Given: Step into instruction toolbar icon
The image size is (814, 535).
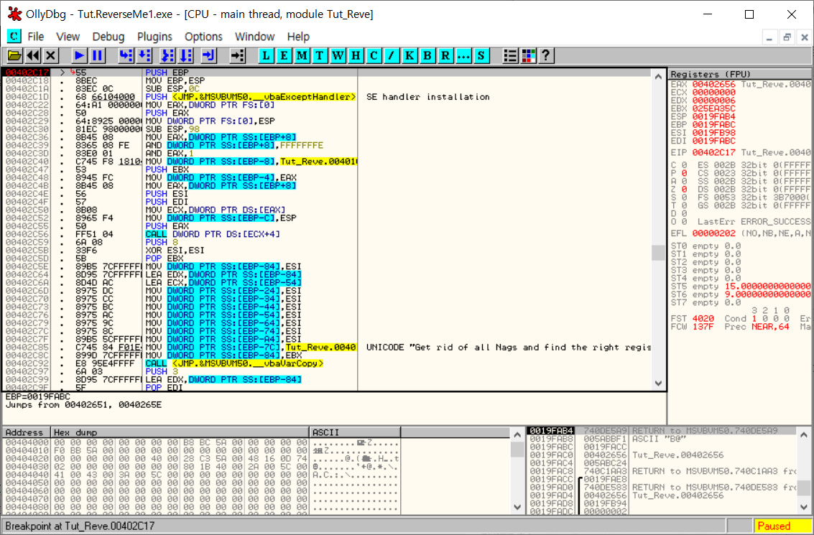Looking at the screenshot, I should tap(126, 55).
